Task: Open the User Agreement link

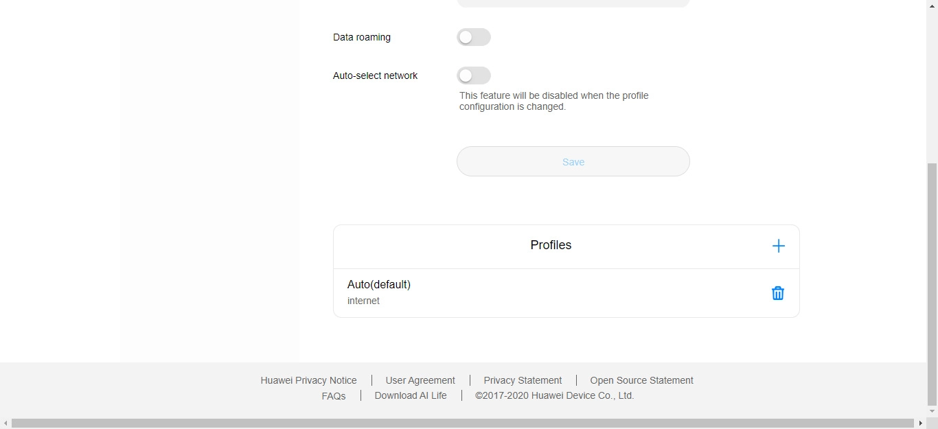Action: pyautogui.click(x=420, y=380)
